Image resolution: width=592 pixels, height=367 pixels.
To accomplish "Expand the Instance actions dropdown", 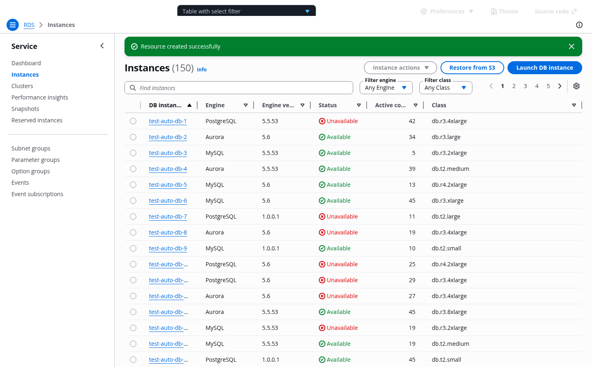I will (400, 68).
